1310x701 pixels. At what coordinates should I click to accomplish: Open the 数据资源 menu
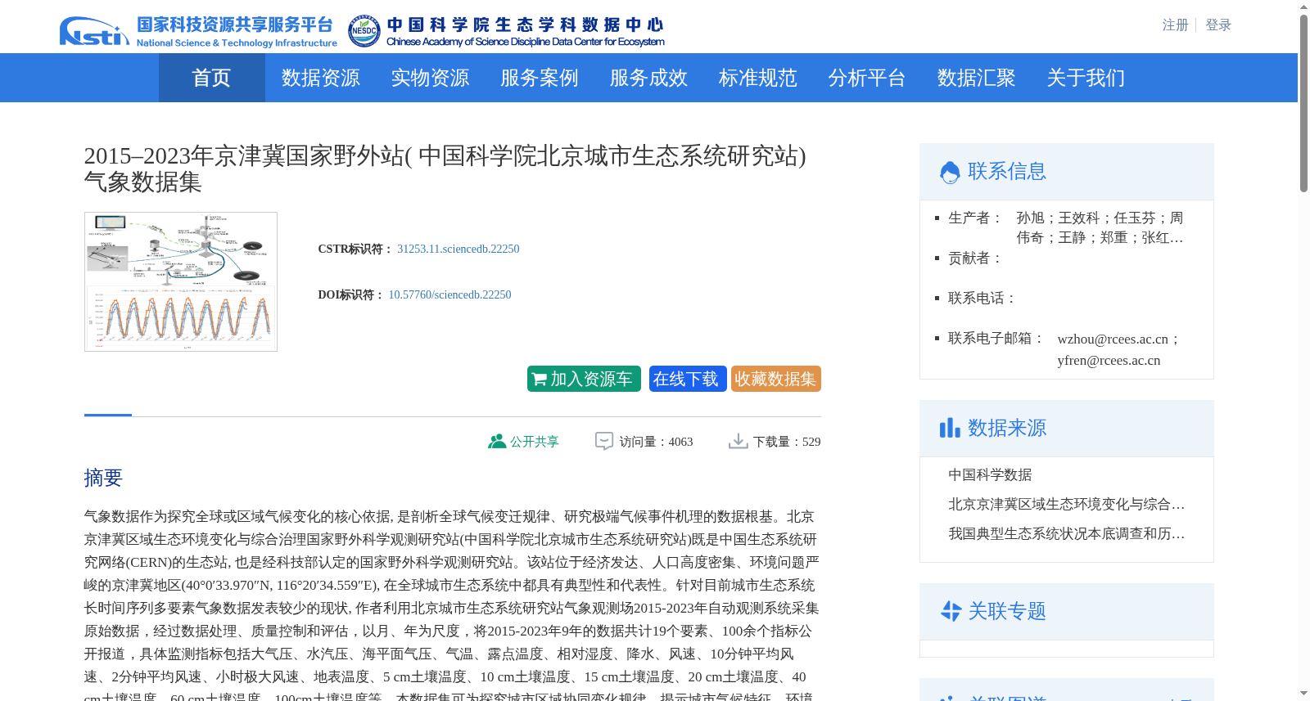pyautogui.click(x=320, y=78)
